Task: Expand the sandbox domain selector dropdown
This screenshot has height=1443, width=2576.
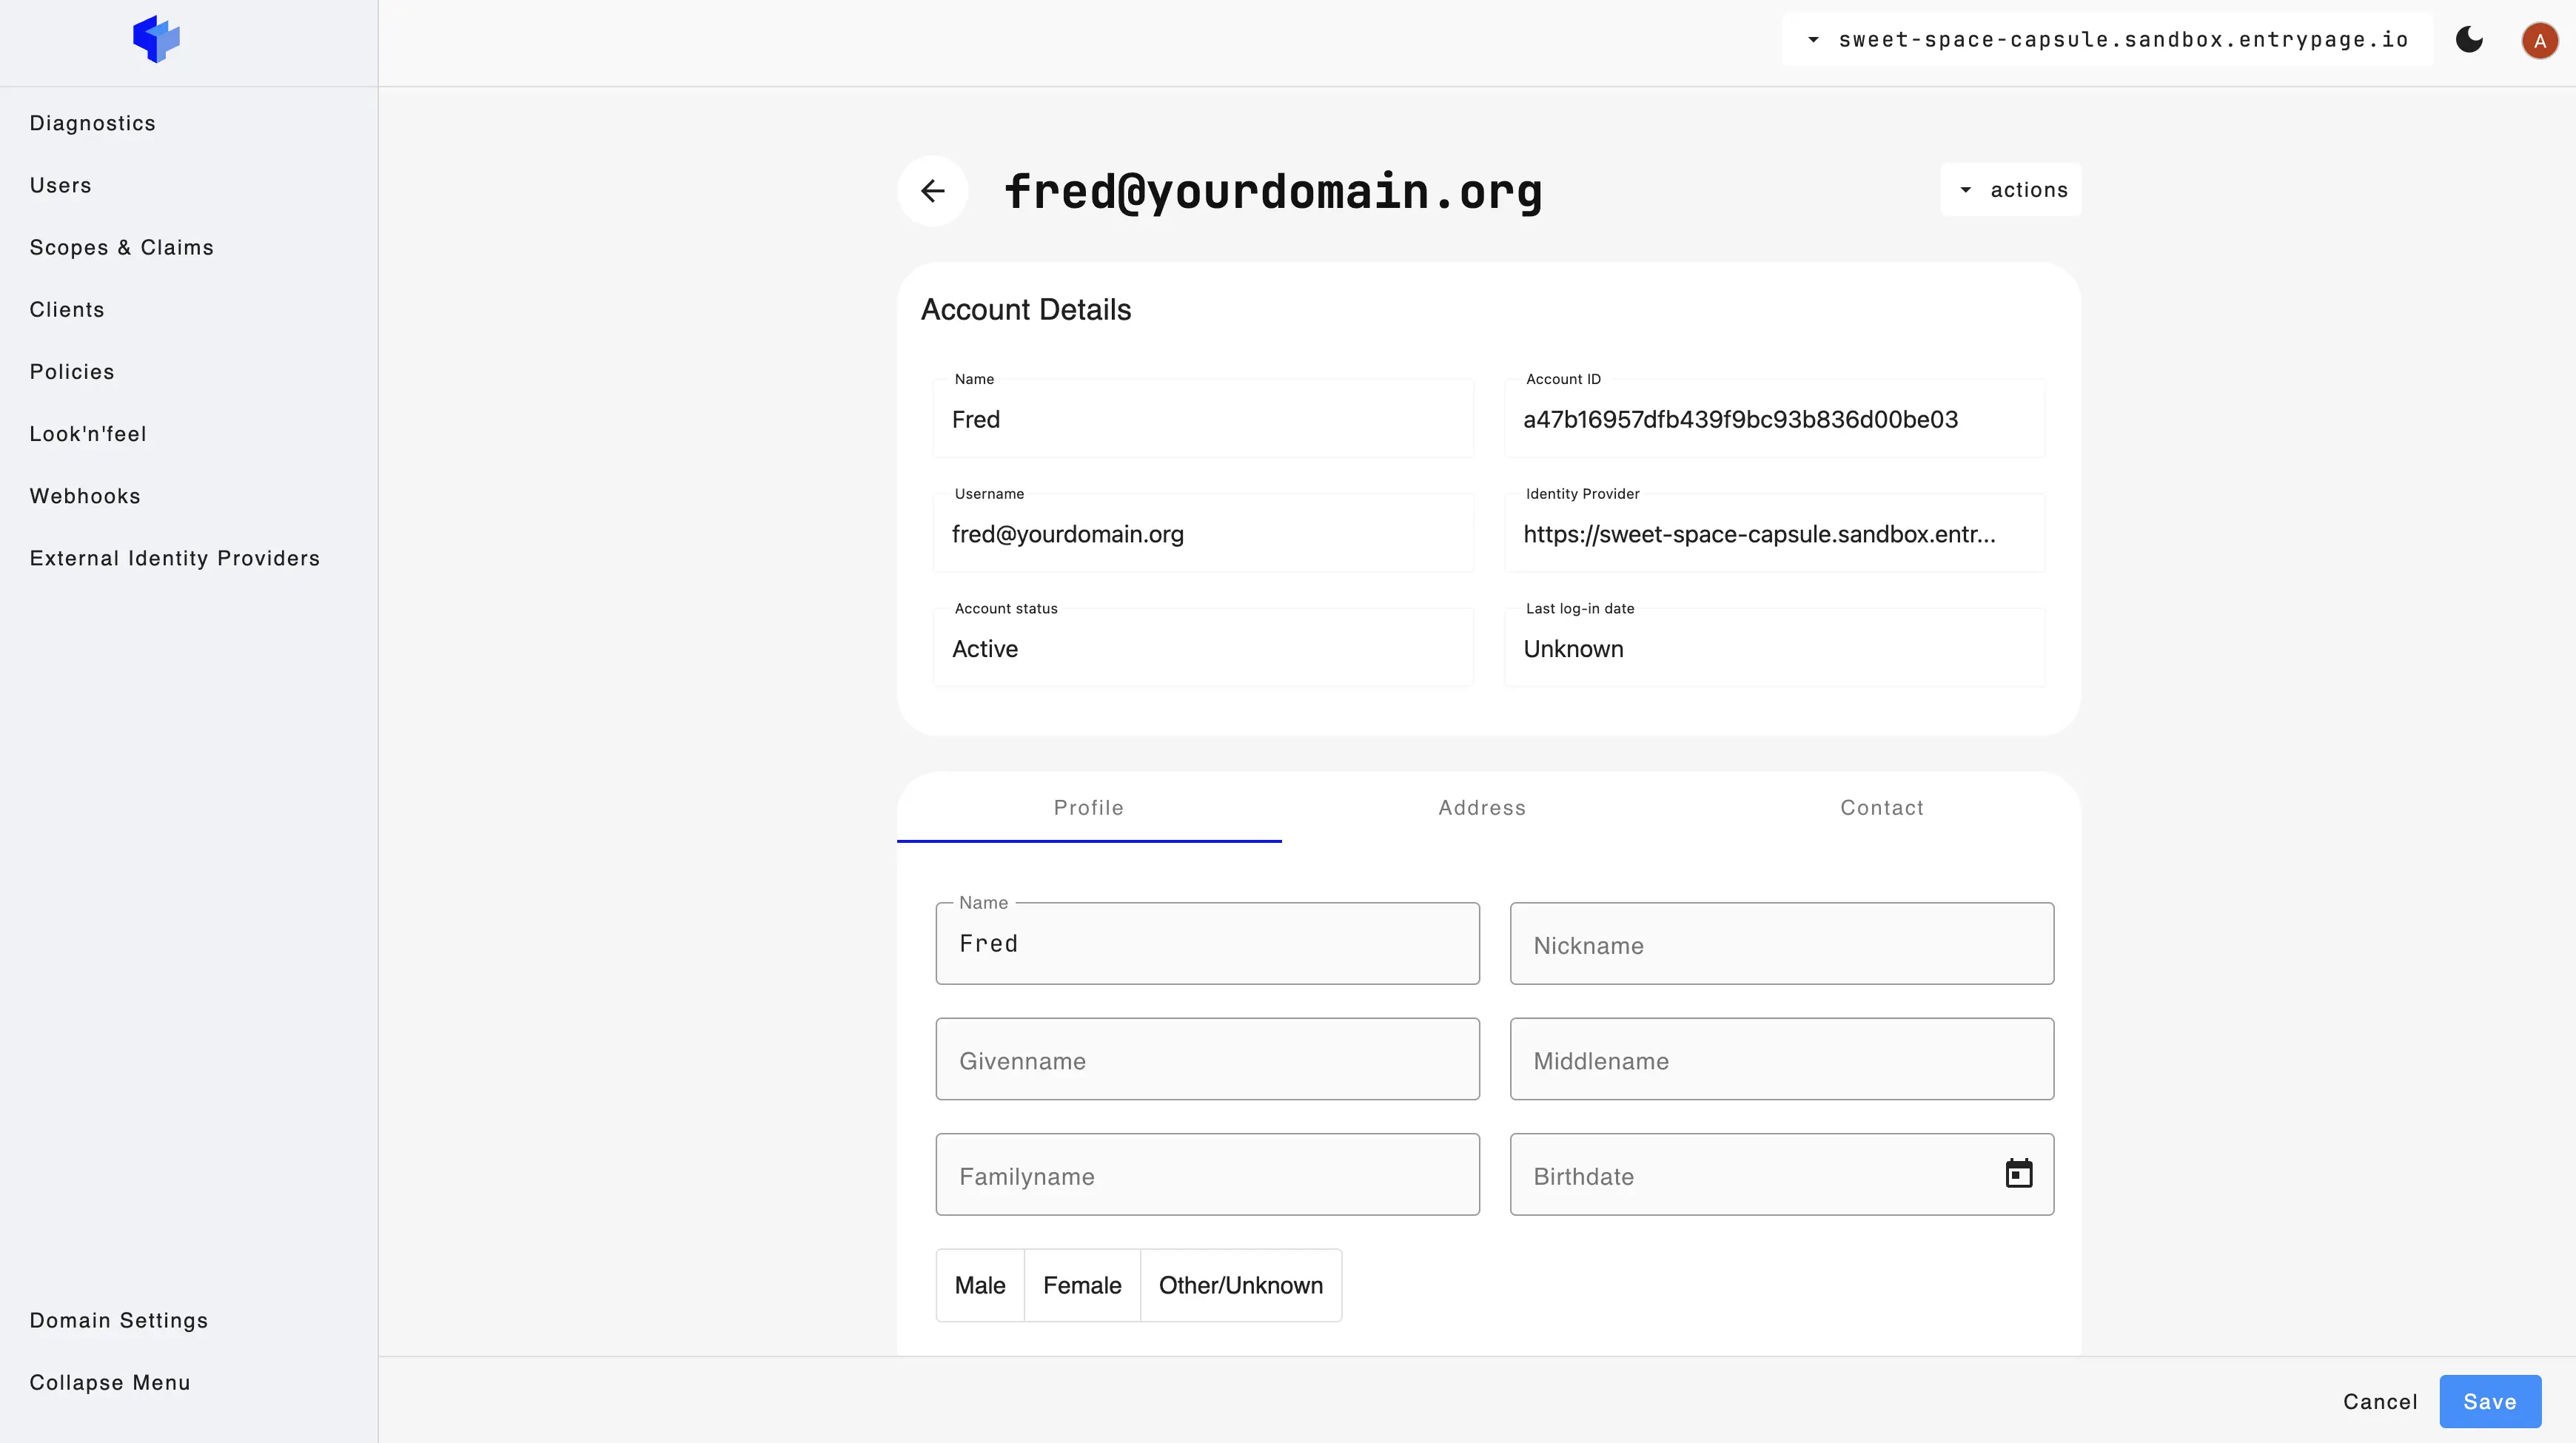Action: (1813, 40)
